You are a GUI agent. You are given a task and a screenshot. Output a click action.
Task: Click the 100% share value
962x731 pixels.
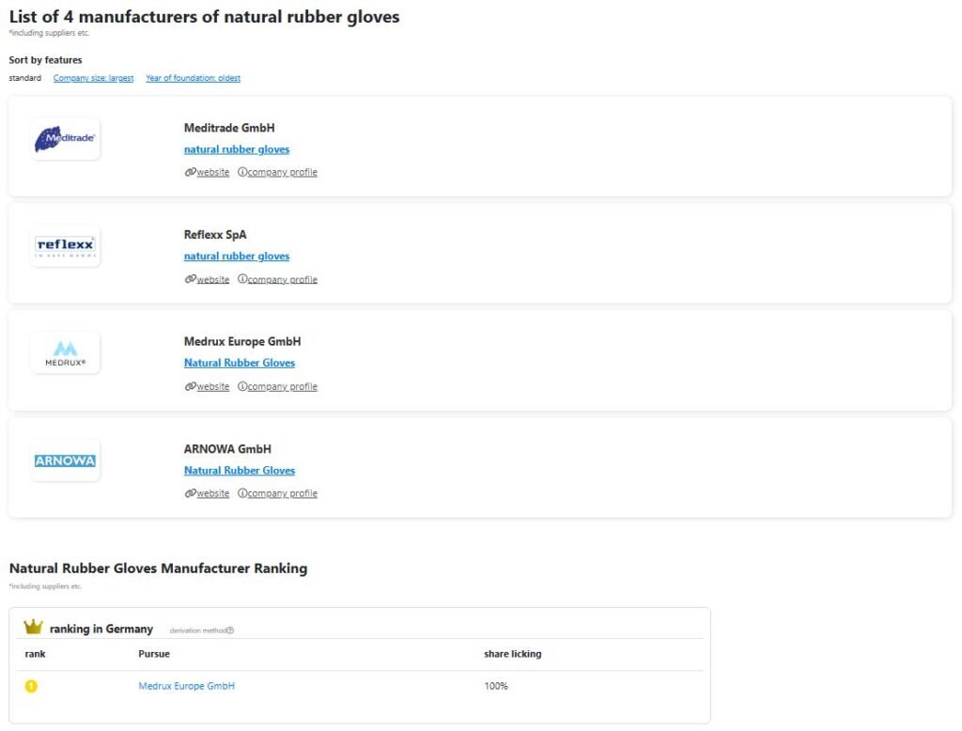[x=496, y=686]
